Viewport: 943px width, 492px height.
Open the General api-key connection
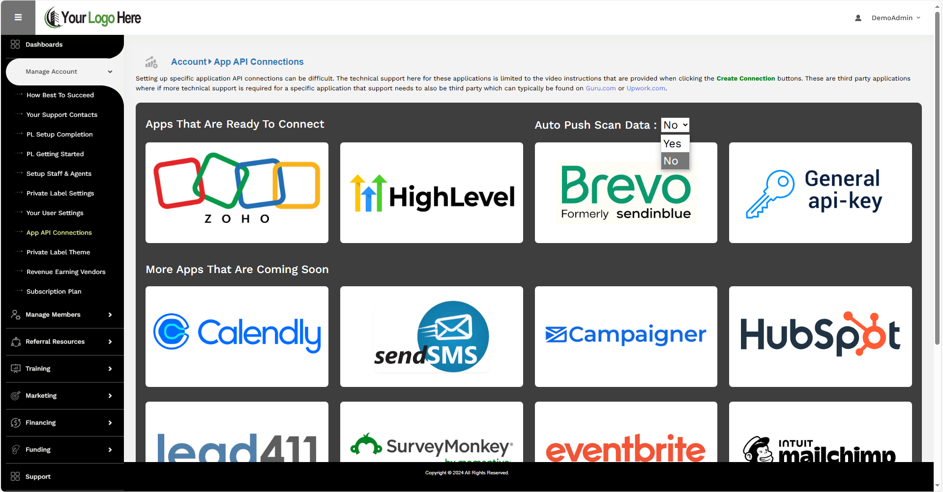[821, 193]
